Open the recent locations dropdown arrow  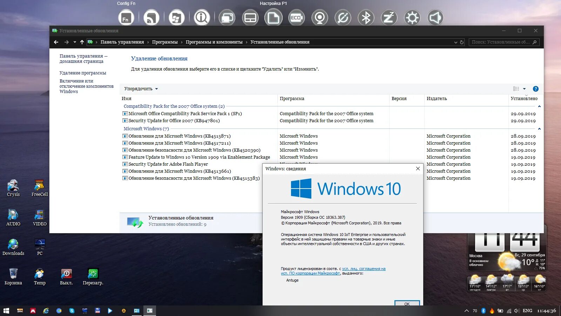pos(75,42)
